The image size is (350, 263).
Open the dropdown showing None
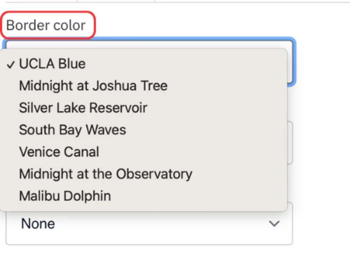click(x=149, y=224)
